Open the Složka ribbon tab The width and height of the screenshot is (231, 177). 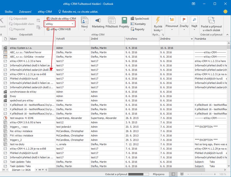click(9, 12)
